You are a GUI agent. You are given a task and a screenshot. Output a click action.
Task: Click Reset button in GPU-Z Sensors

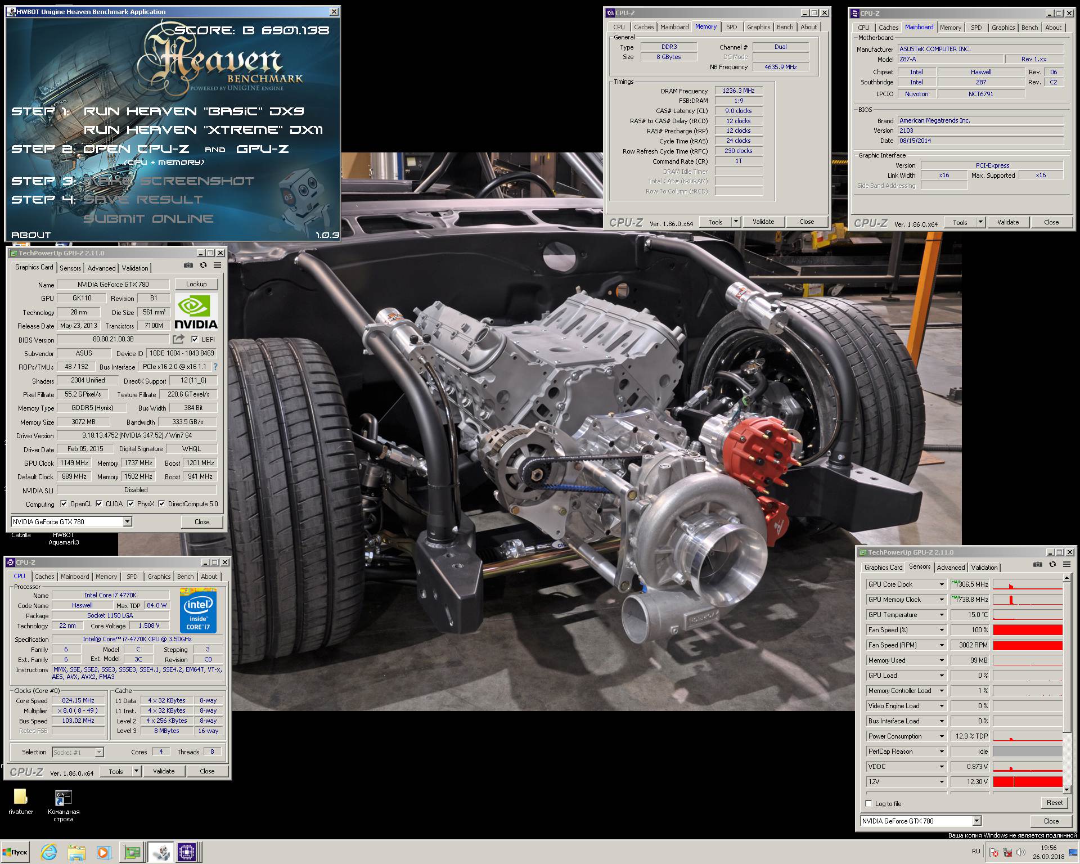pyautogui.click(x=1054, y=803)
